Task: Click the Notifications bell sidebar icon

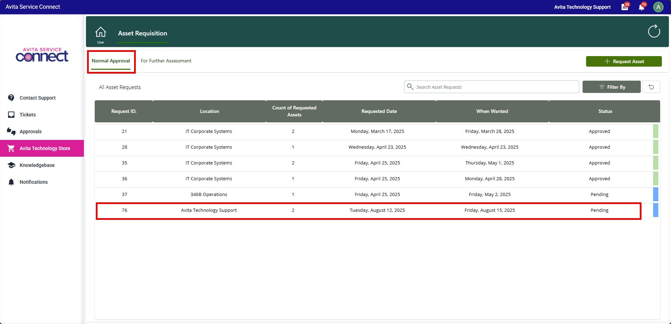Action: coord(11,182)
